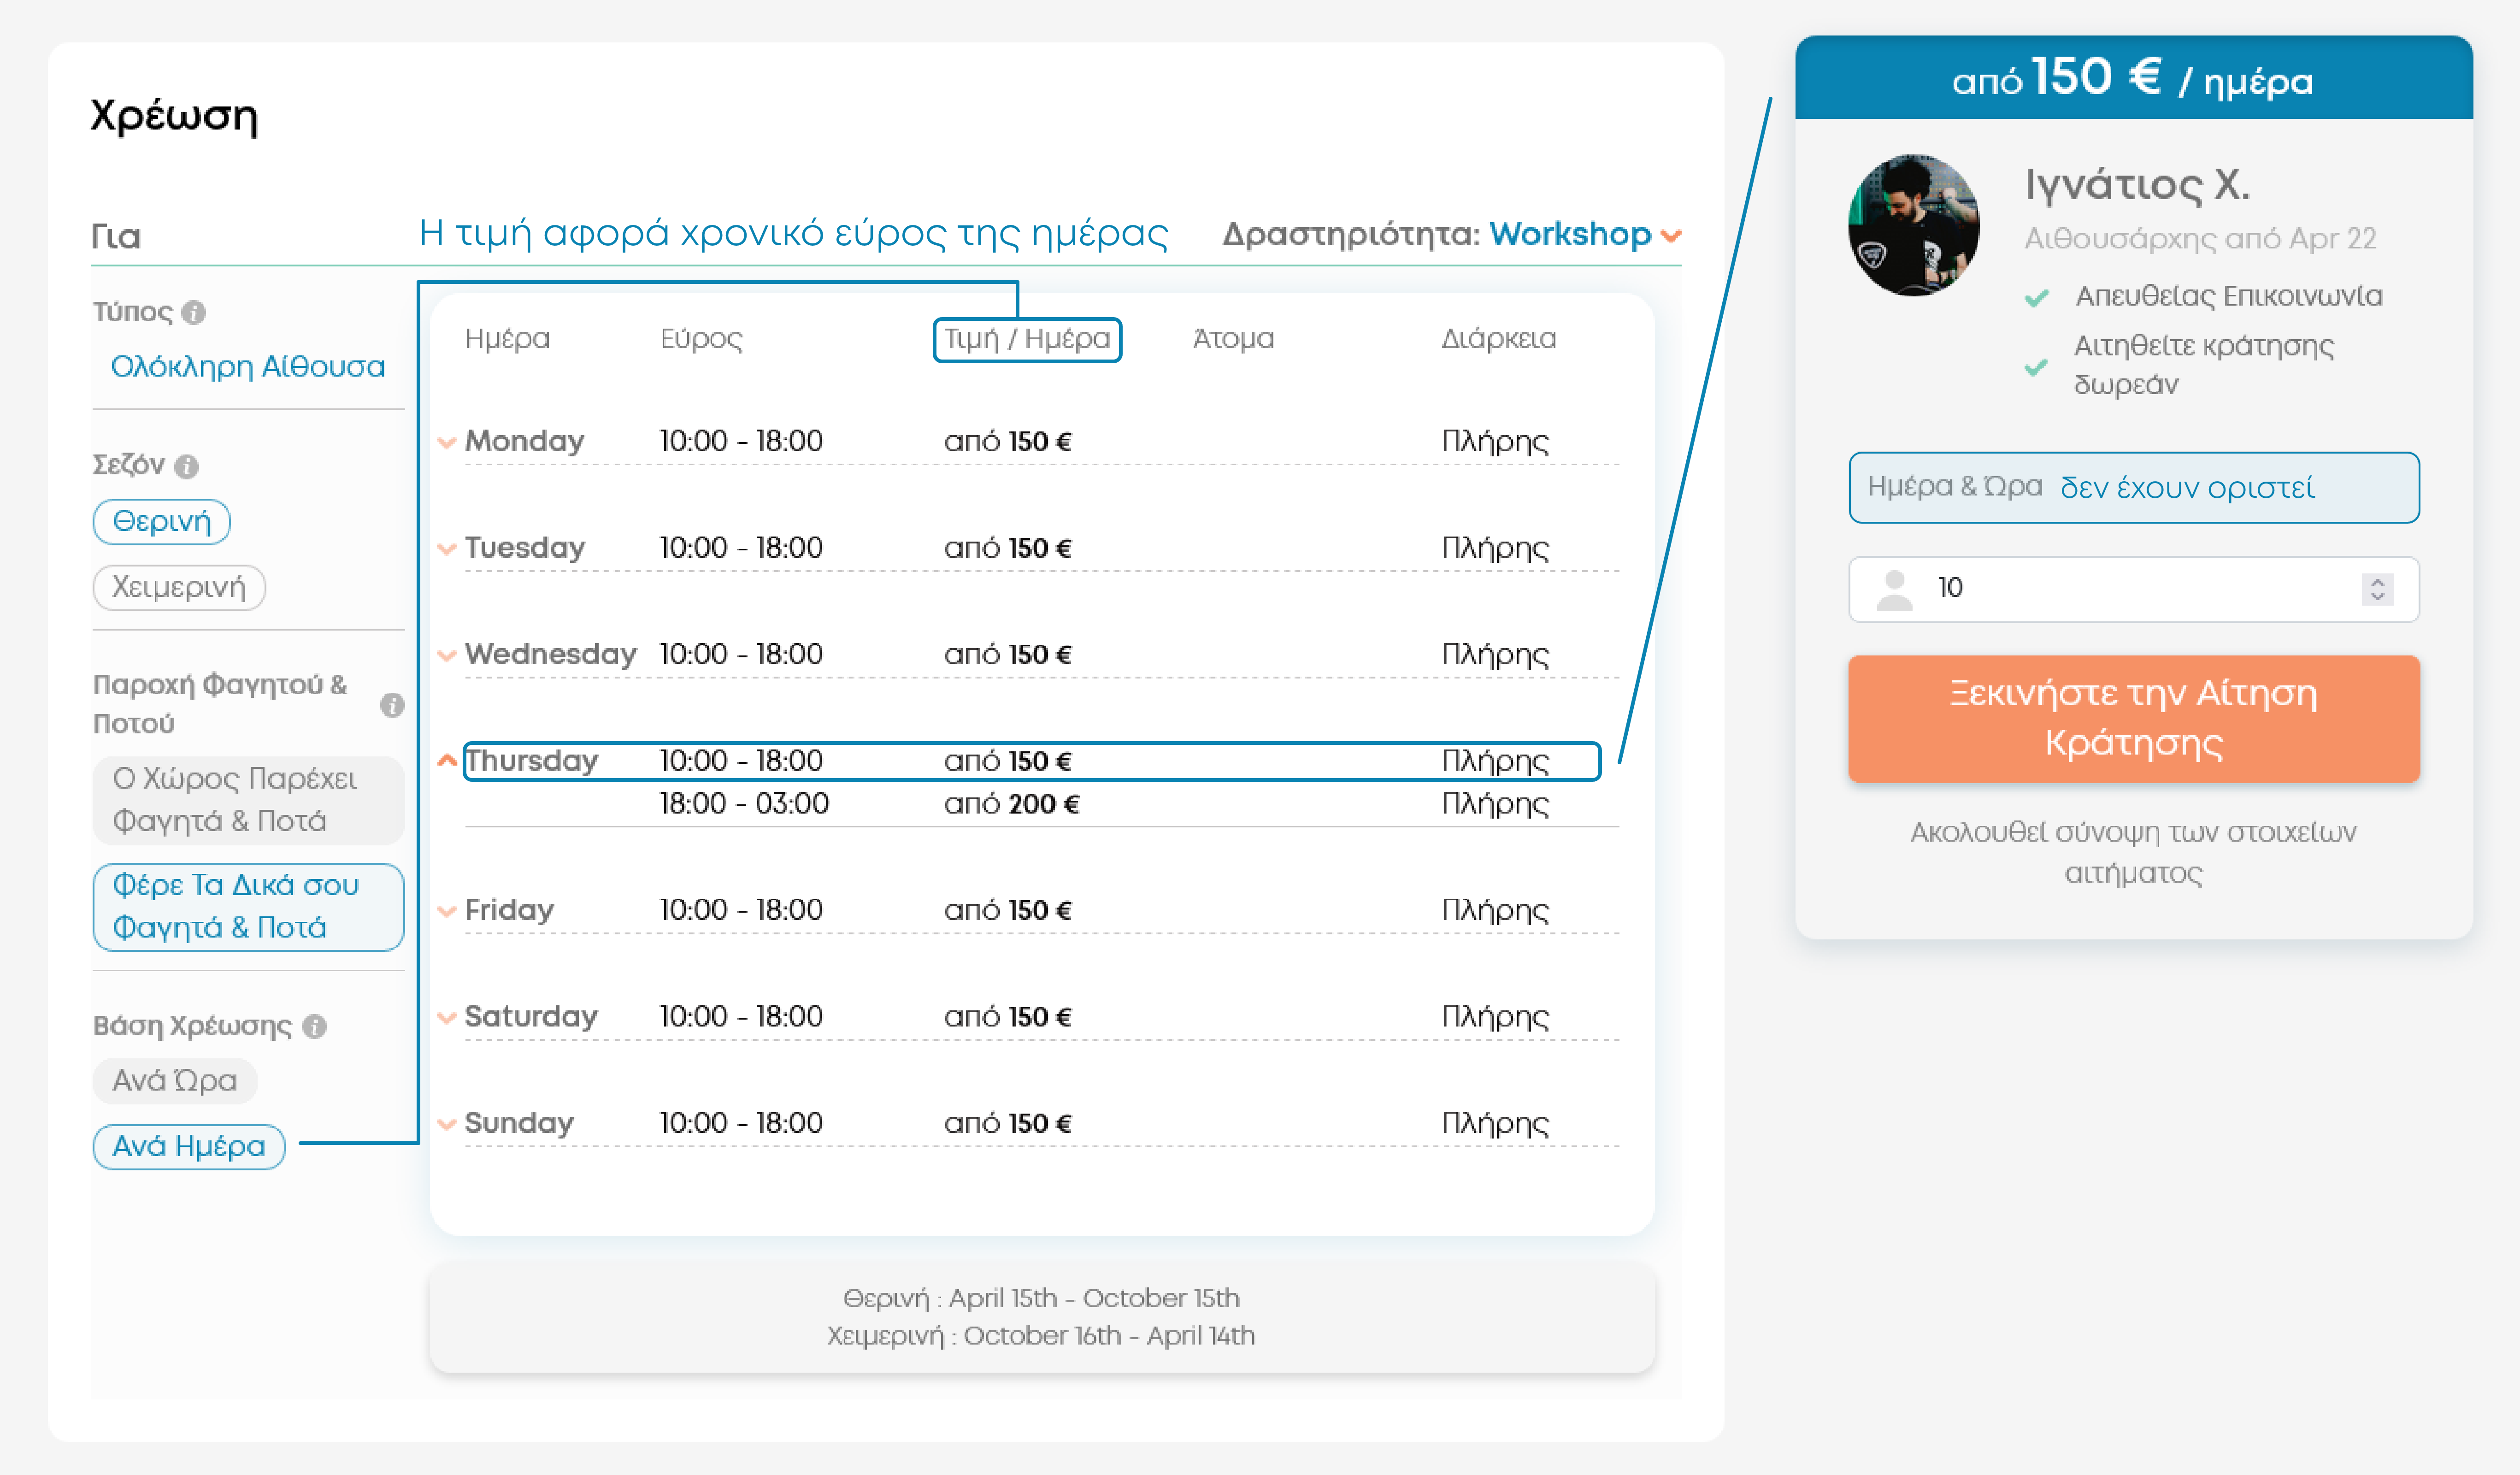Image resolution: width=2520 pixels, height=1475 pixels.
Task: Select Ολόκληρη Αίθουσα type option
Action: 247,367
